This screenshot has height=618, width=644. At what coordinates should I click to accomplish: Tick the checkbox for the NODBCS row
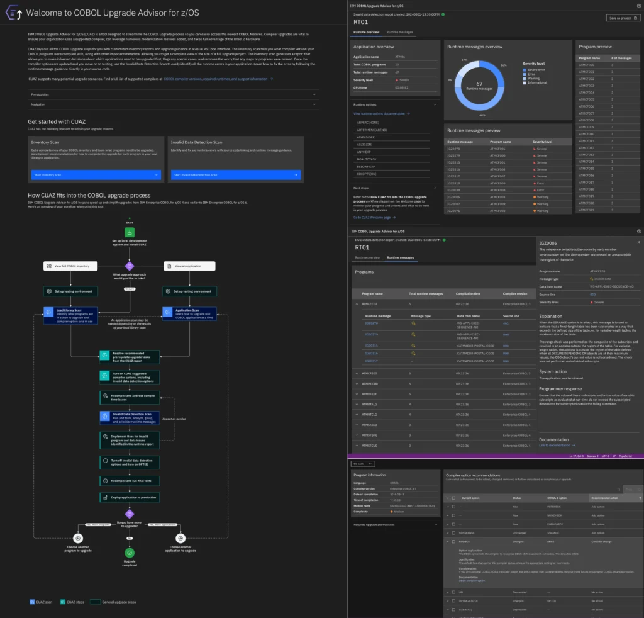pyautogui.click(x=453, y=541)
